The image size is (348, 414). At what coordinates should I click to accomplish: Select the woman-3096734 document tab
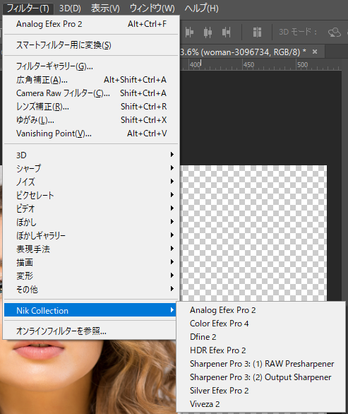point(243,52)
